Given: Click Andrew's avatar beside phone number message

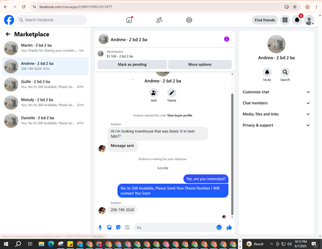Looking at the screenshot, I should pyautogui.click(x=102, y=210).
